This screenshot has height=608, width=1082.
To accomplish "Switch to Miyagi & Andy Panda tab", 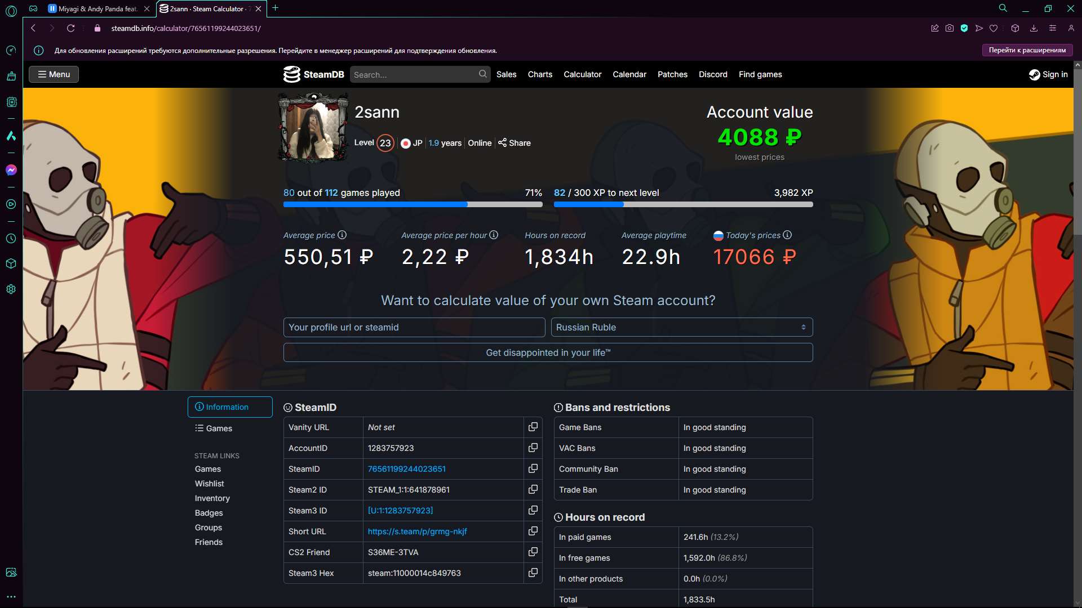I will pyautogui.click(x=98, y=8).
